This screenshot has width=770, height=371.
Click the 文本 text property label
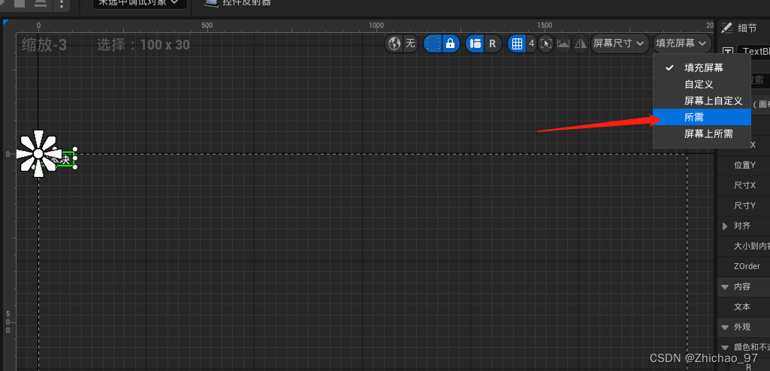[x=742, y=307]
